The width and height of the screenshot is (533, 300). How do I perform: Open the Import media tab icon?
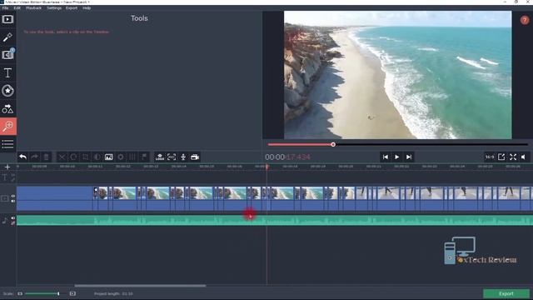tap(7, 19)
